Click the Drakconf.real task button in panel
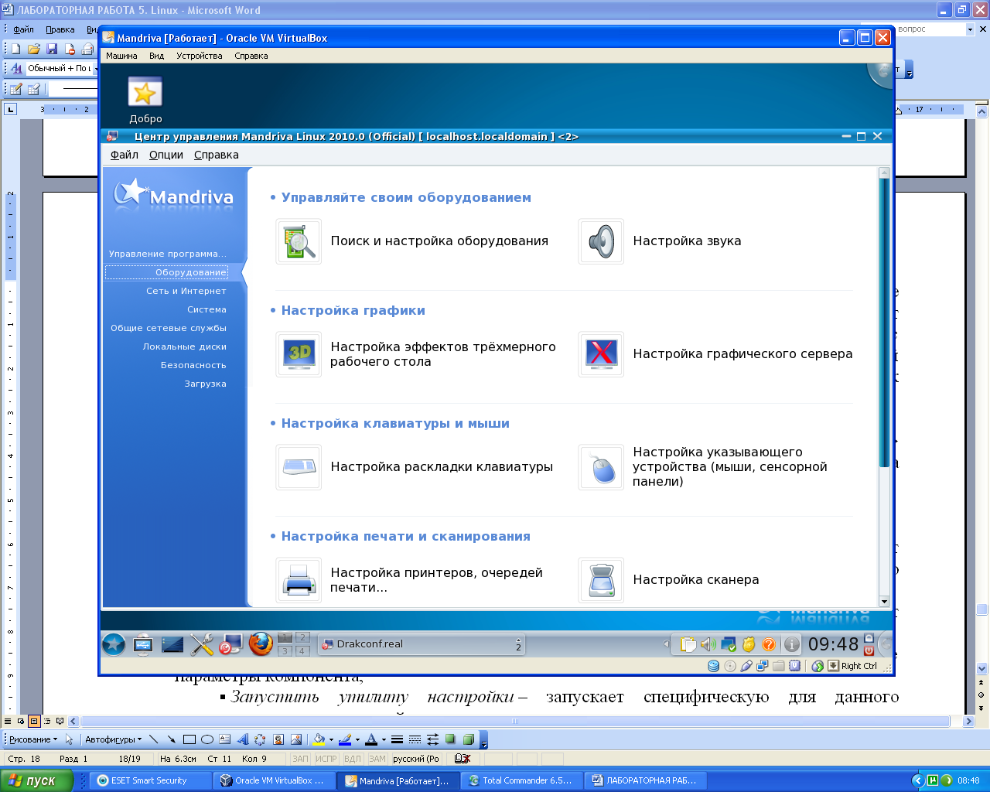Viewport: 990px width, 792px height. click(422, 643)
